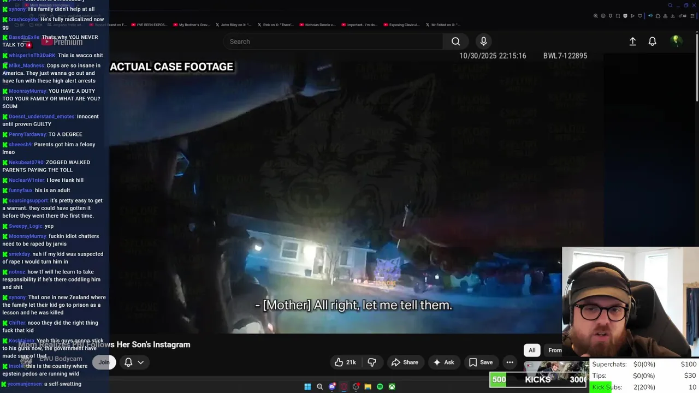Click the KICKS 500 progress bar
Viewport: 699px width, 393px height.
tap(539, 379)
